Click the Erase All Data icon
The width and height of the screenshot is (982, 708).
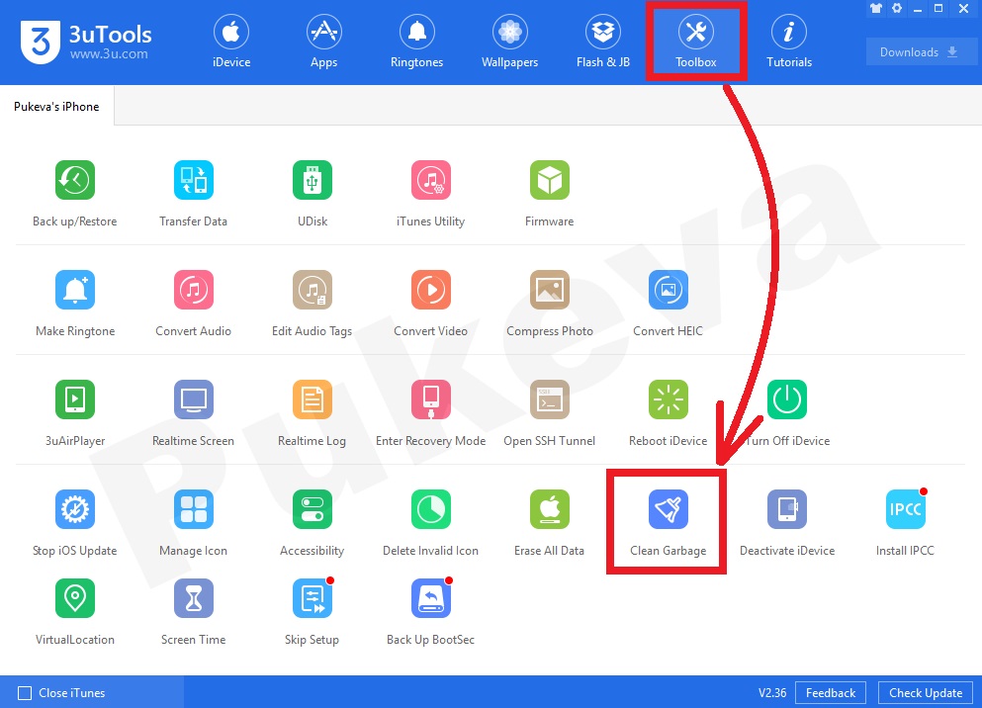tap(549, 509)
